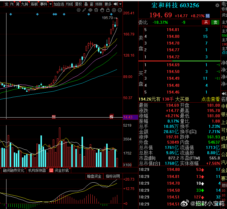Click the 14.43 price axis cursor label
The height and width of the screenshot is (209, 227).
pos(130,117)
